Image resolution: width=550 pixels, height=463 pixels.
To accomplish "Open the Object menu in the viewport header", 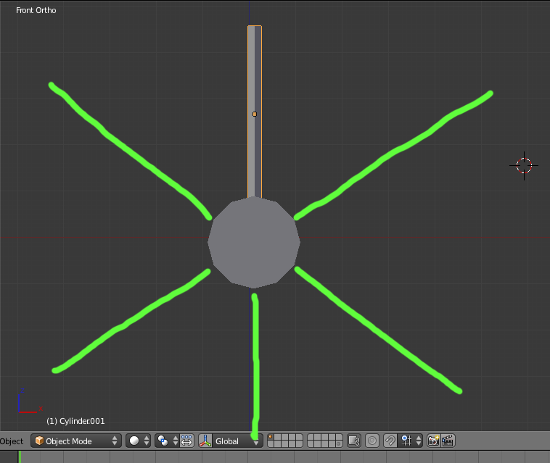I will point(11,441).
